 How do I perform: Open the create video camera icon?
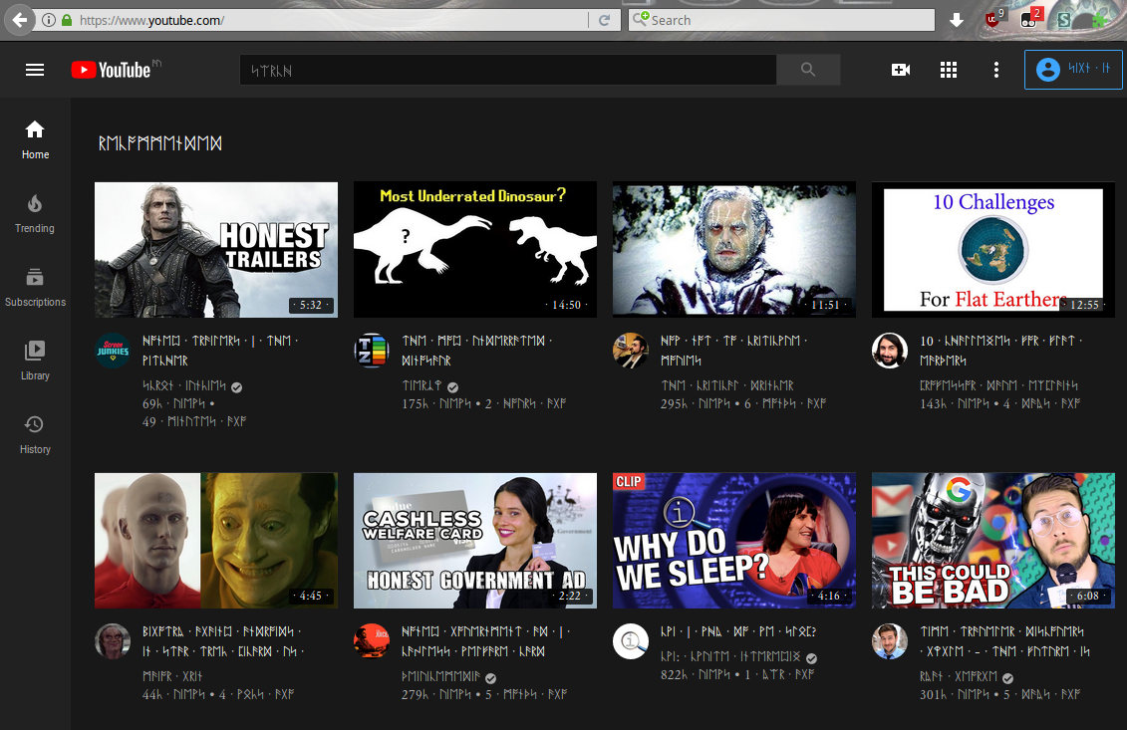pyautogui.click(x=901, y=70)
